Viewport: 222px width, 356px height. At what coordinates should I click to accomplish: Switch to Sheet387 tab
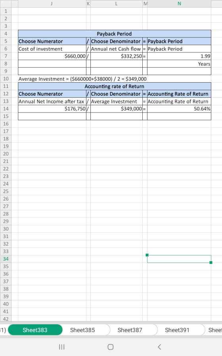pos(130,330)
